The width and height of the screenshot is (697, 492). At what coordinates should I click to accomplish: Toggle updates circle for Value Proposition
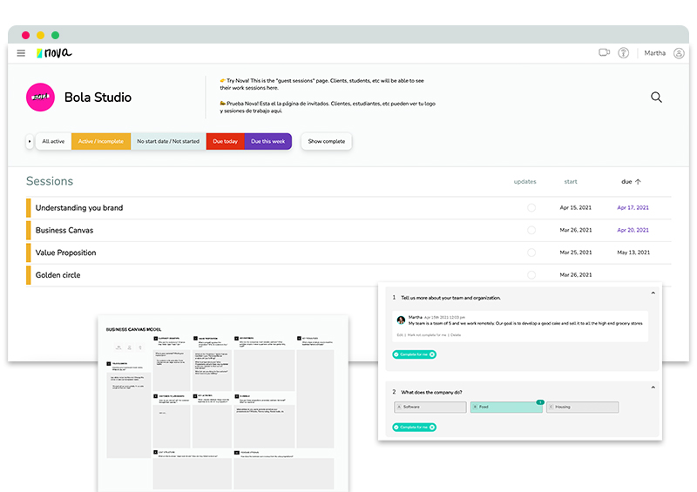point(531,253)
